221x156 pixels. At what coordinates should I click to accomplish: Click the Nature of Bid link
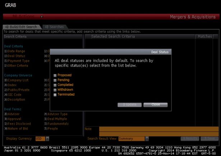(18, 129)
